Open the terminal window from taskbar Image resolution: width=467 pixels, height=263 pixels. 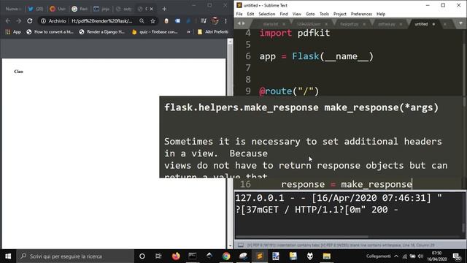(x=193, y=256)
